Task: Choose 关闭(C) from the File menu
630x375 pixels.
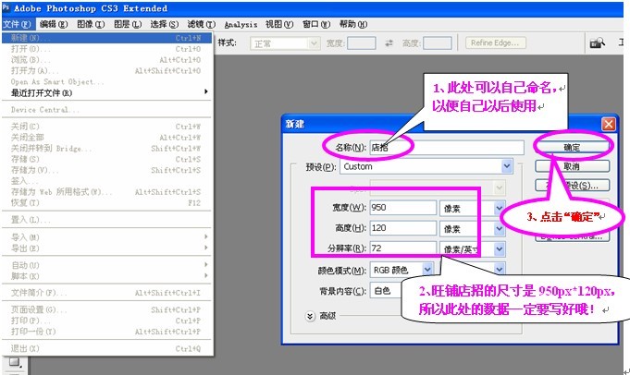Action: [107, 127]
